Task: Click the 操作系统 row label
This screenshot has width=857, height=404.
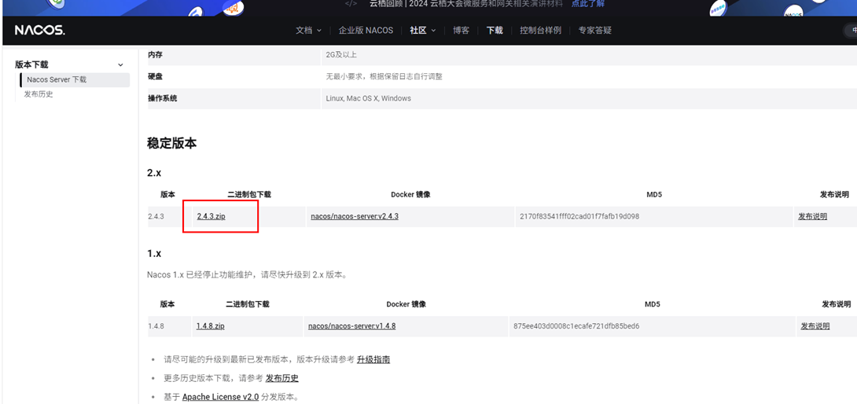Action: pyautogui.click(x=162, y=98)
